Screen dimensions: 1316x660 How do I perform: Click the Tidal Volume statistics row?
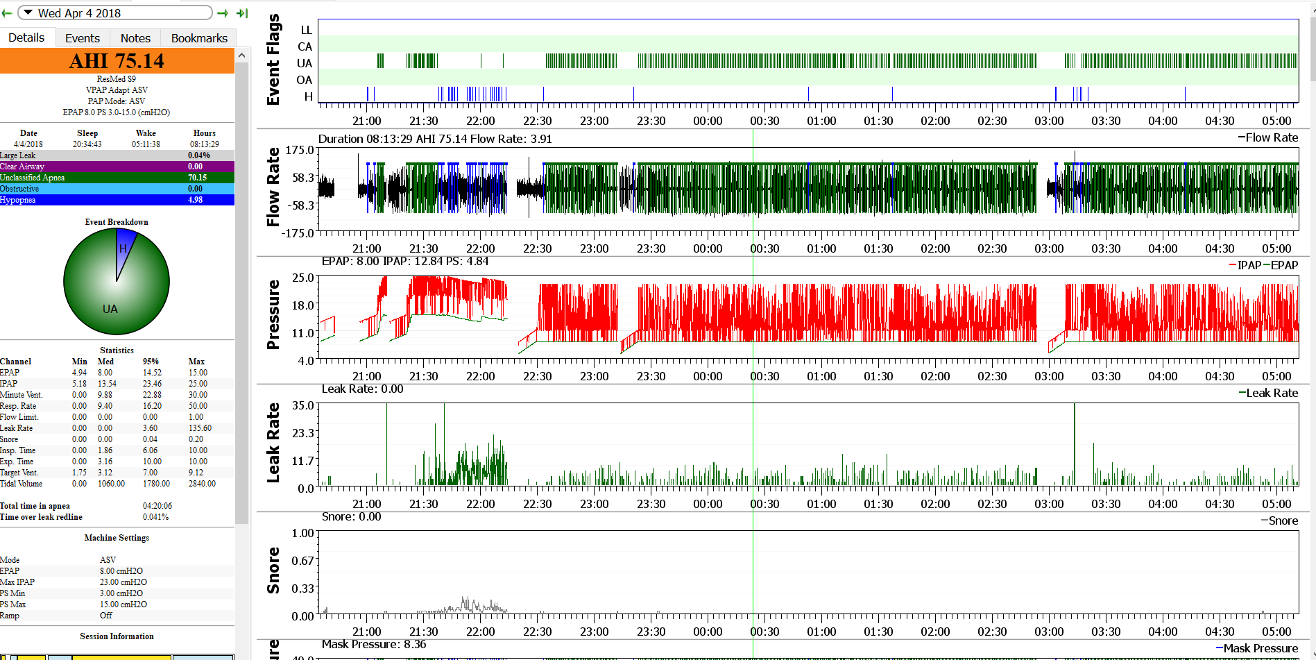point(117,484)
